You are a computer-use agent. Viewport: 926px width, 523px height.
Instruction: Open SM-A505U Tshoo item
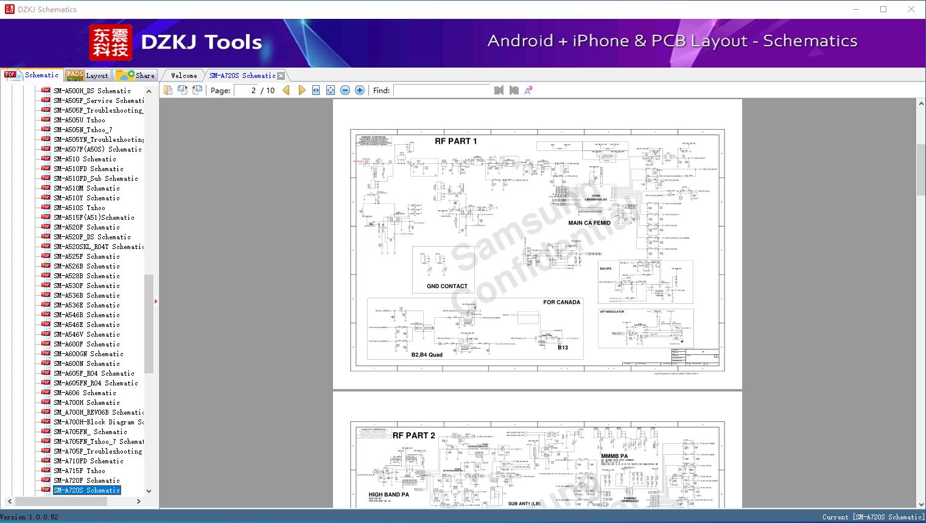(79, 120)
